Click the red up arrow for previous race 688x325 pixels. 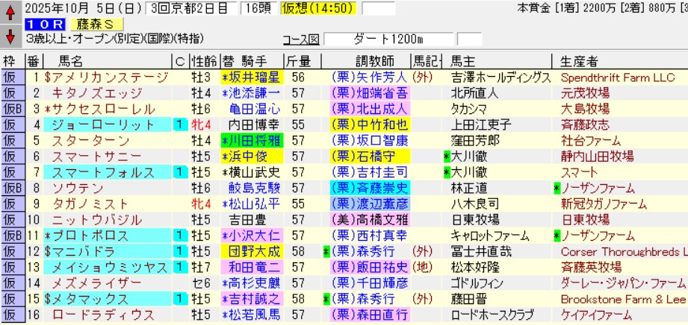[10, 13]
